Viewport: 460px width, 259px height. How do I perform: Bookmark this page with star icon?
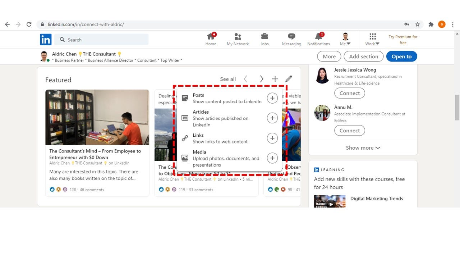418,24
